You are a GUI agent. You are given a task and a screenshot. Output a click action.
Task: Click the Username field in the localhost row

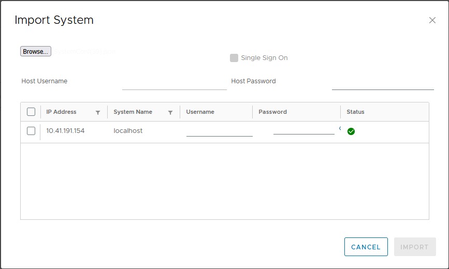point(219,130)
